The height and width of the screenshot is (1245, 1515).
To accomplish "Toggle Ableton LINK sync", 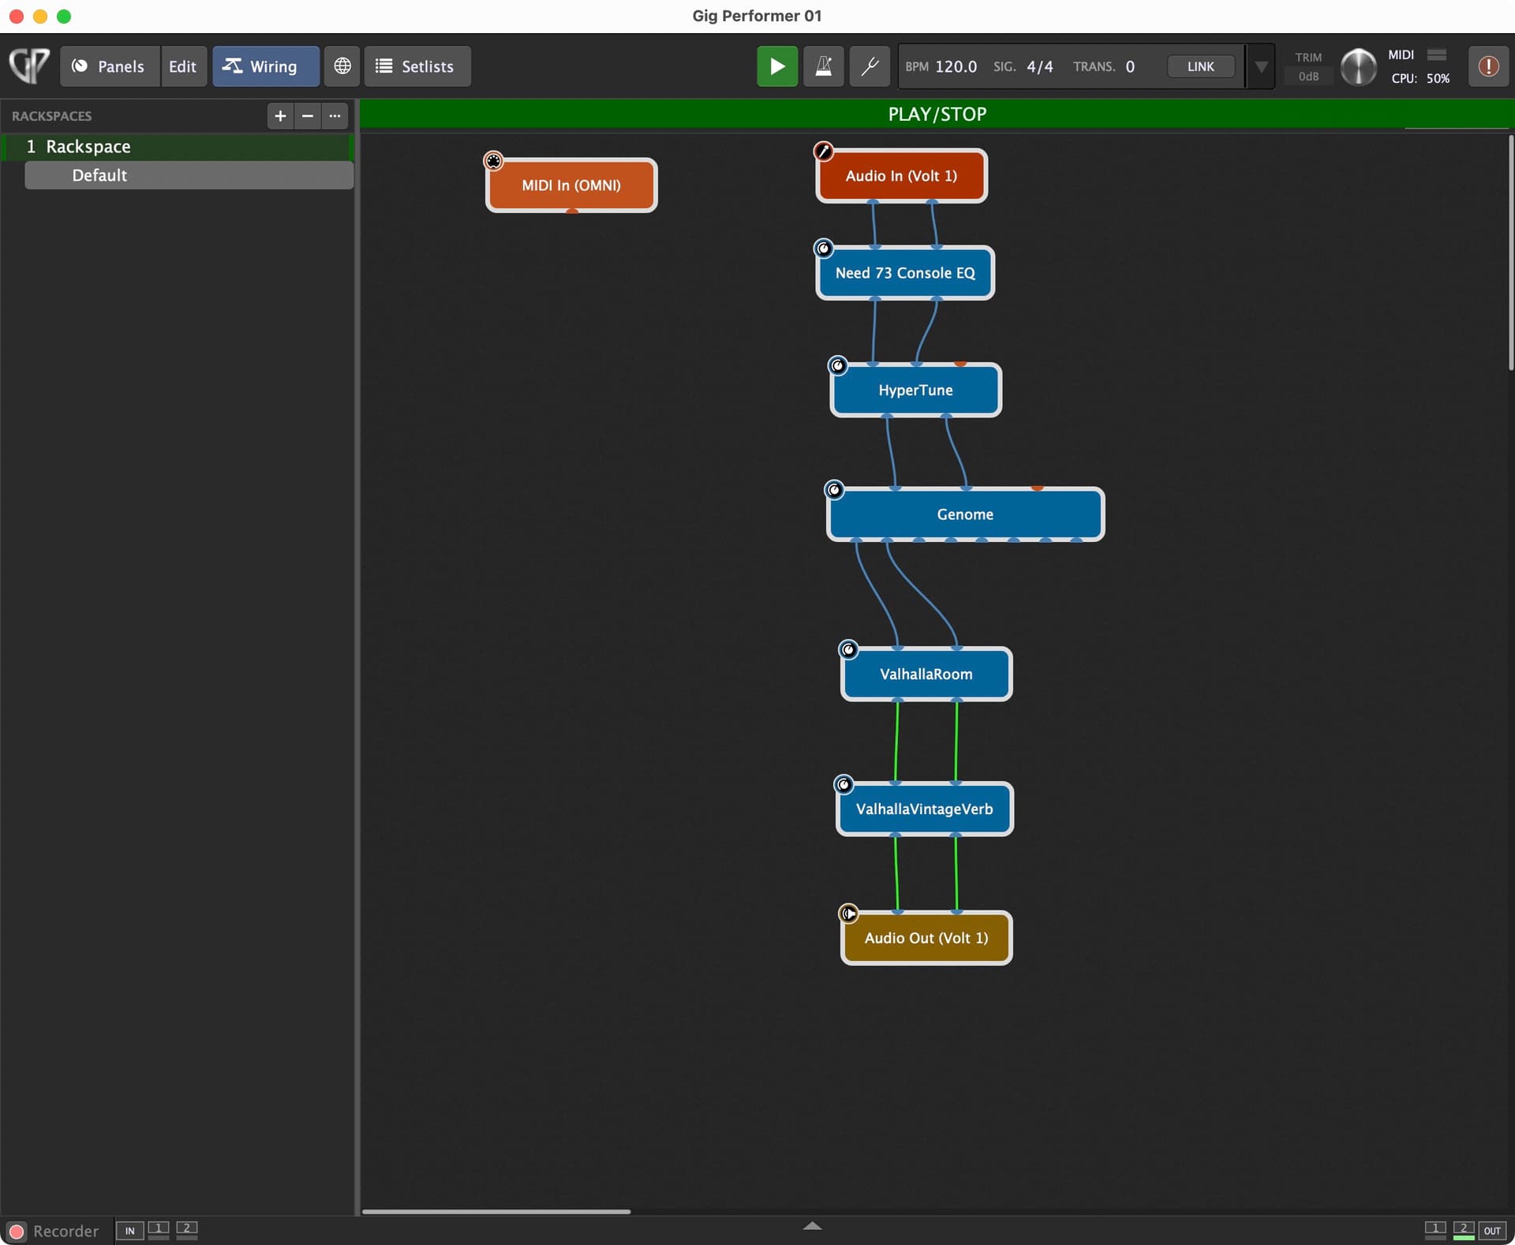I will (x=1200, y=67).
